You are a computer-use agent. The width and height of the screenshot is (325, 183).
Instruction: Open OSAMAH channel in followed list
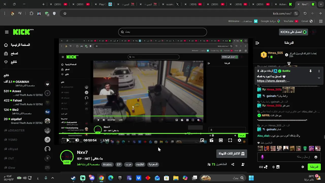click(27, 84)
